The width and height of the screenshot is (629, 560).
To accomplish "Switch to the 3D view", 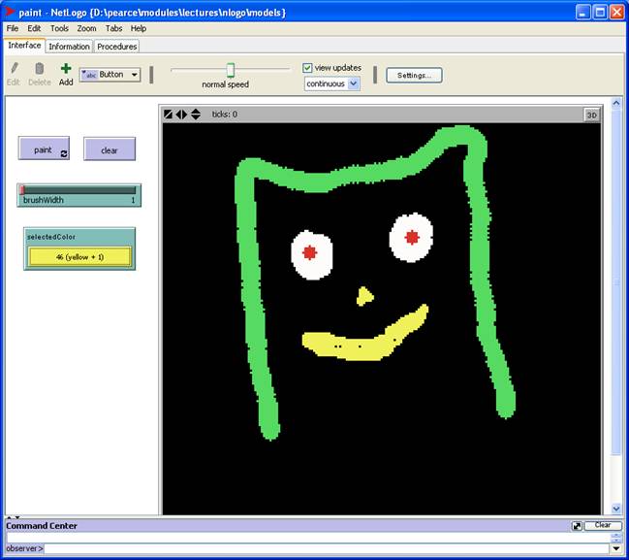I will pyautogui.click(x=592, y=115).
